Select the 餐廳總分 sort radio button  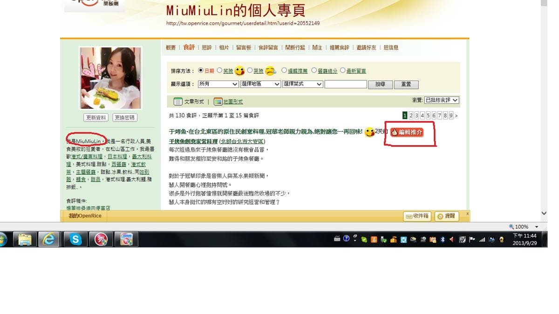pos(314,71)
